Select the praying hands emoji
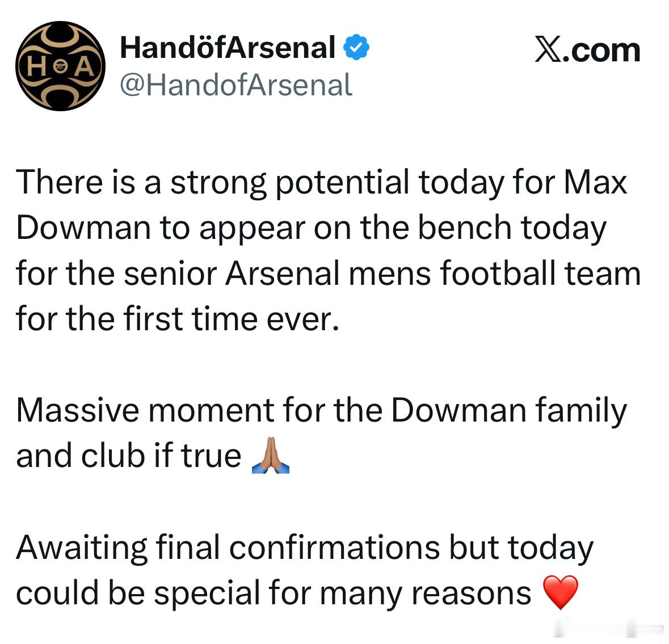Viewport: 669px width, 644px height. pos(271,456)
